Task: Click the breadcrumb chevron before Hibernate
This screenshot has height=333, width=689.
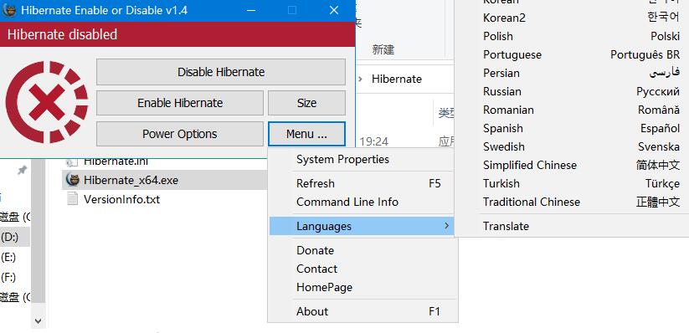Action: coord(360,79)
